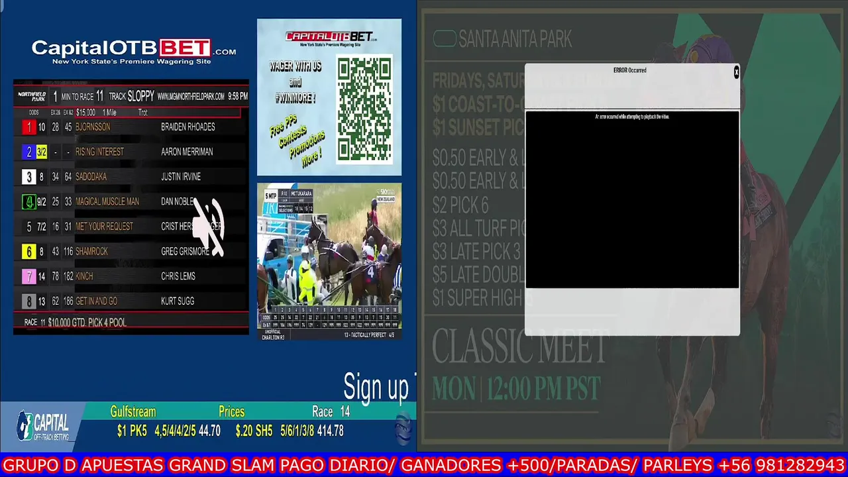The width and height of the screenshot is (848, 477).
Task: Click driver name CHRIS LEMS
Action: (x=178, y=276)
